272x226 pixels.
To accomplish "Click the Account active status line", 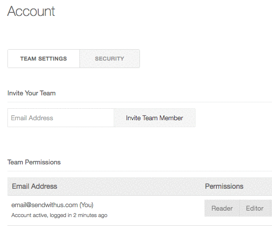I will (60, 215).
